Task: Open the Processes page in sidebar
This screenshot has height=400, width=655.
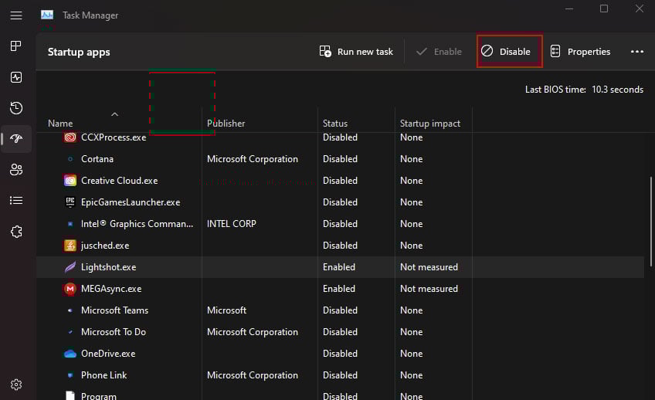Action: coord(16,46)
